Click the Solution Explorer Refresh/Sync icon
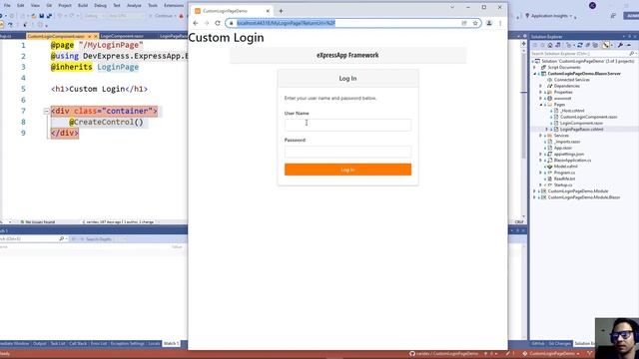Screen dimensions: 639x359 tap(580, 45)
